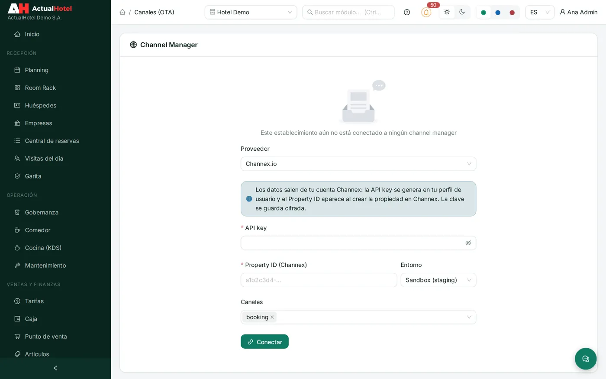Click the Canales (OTA) breadcrumb
Screen dimensions: 606x379
(x=154, y=12)
